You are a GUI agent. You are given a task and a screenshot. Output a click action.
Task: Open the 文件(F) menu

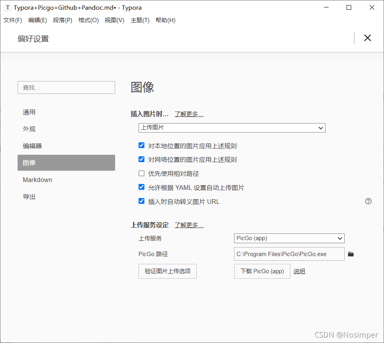12,20
